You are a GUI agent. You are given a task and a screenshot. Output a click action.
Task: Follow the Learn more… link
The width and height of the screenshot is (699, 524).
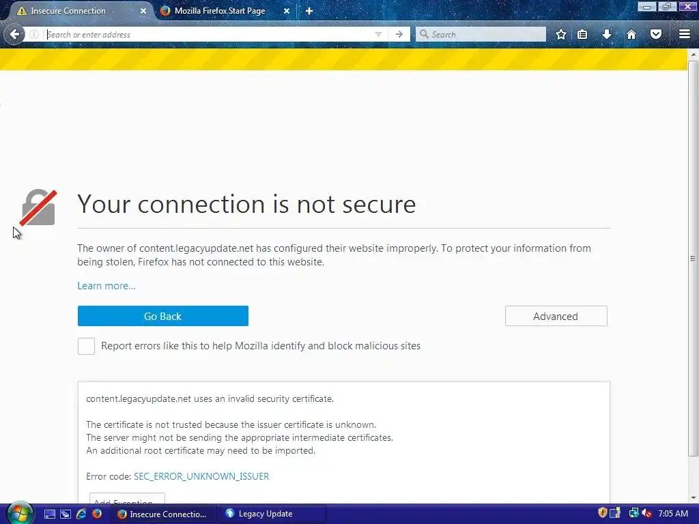[106, 286]
